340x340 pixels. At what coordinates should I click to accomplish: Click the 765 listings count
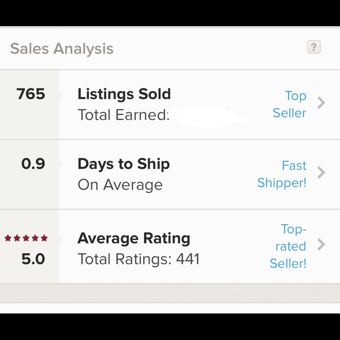click(x=31, y=94)
